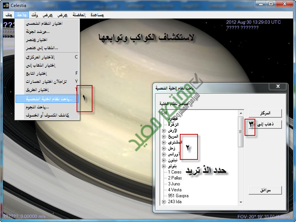Expand the زحل tree node
The width and height of the screenshot is (296, 222).
(x=164, y=148)
